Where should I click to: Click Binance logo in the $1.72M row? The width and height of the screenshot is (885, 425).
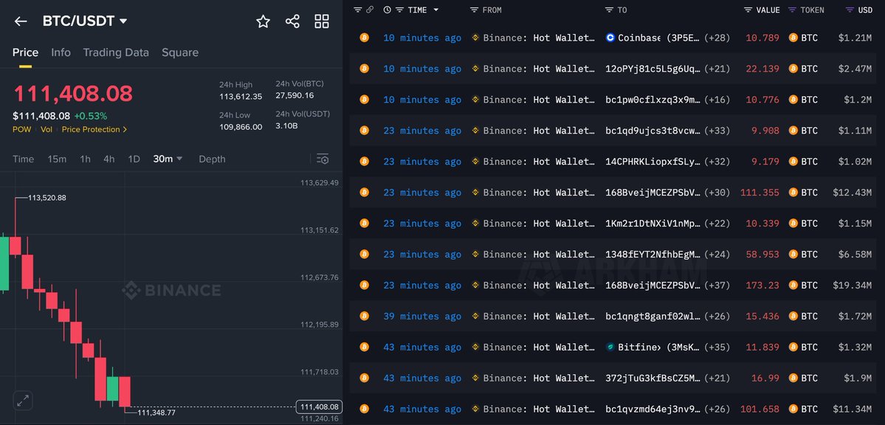pos(475,316)
